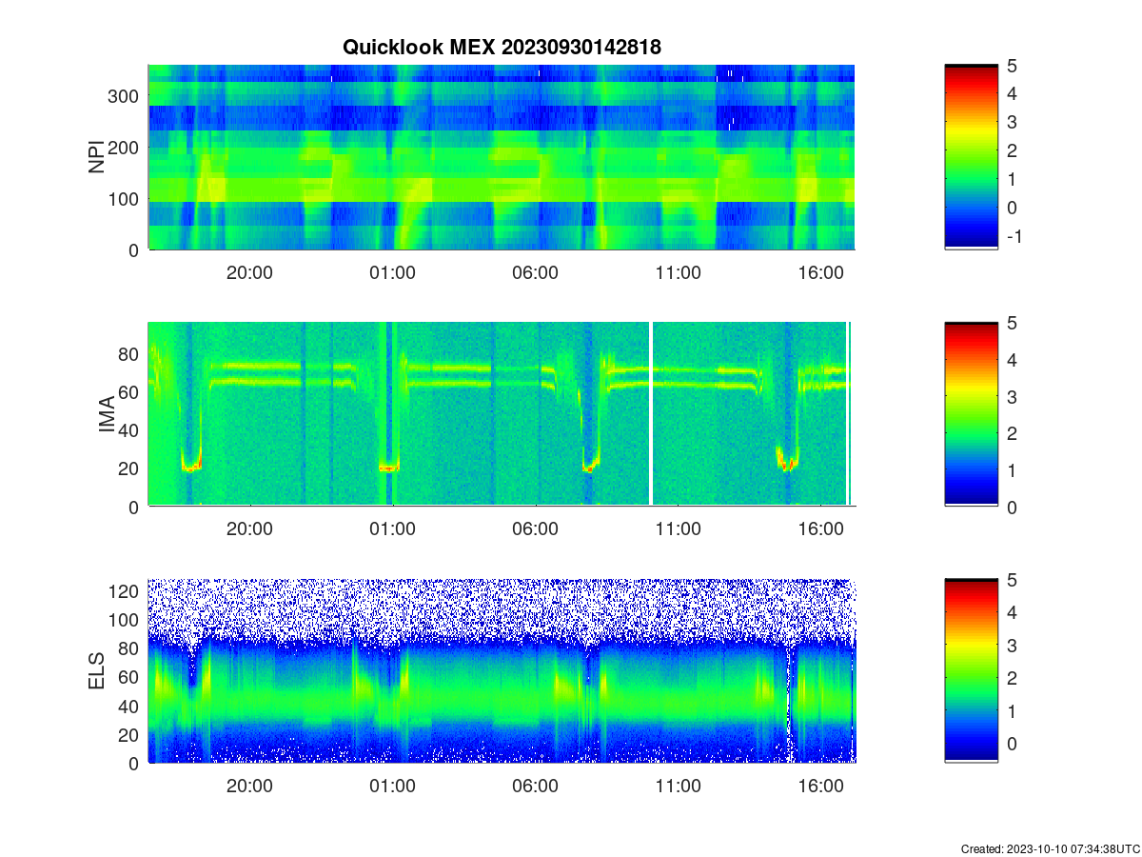Click the 16:00 tick under NPI plot
The height and width of the screenshot is (857, 1142).
820,272
